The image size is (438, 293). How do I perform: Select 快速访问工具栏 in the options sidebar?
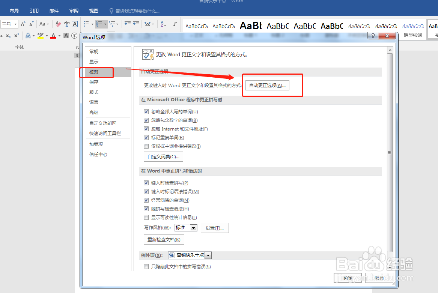tap(108, 134)
